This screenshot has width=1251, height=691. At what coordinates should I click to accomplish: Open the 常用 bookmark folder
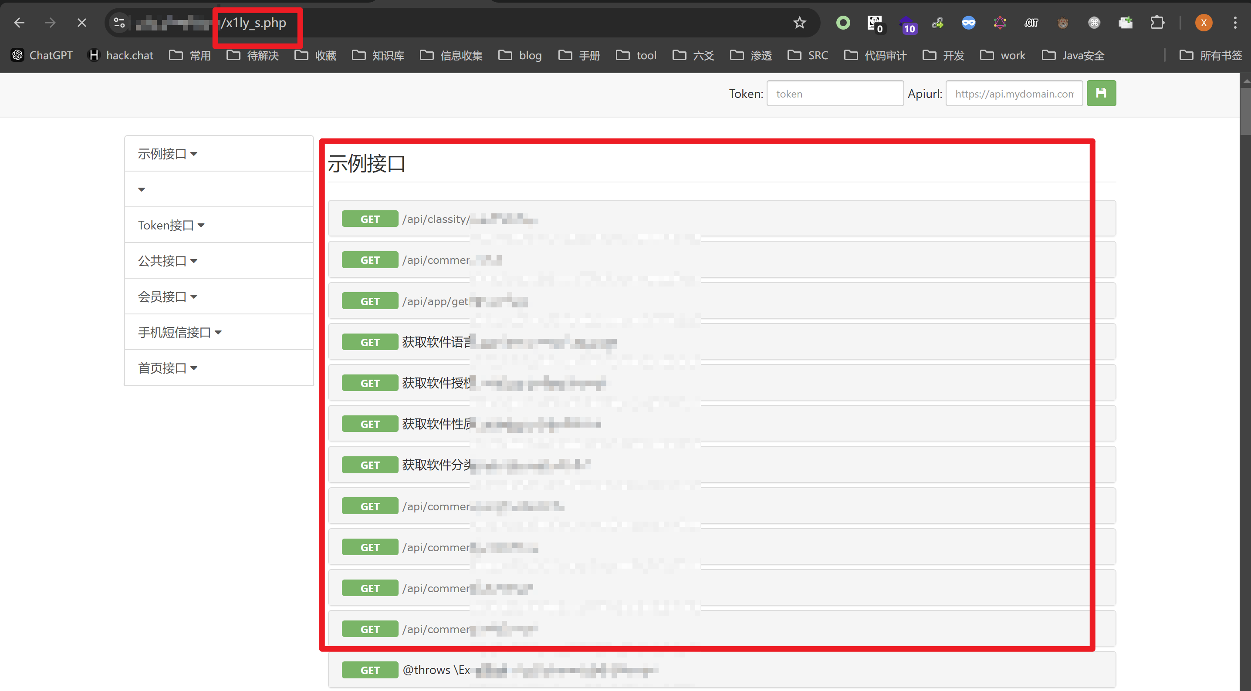tap(190, 55)
